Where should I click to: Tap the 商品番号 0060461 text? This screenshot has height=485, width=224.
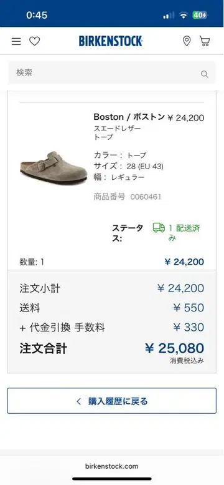[128, 197]
